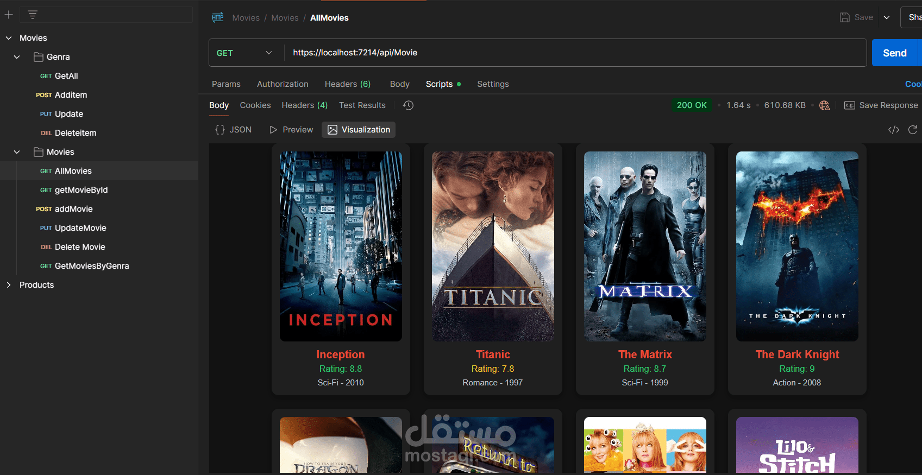
Task: Click the refresh icon for the visualization
Action: point(913,130)
